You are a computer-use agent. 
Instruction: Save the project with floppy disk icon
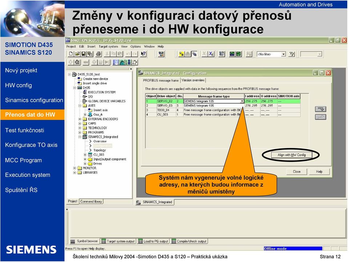(x=84, y=54)
